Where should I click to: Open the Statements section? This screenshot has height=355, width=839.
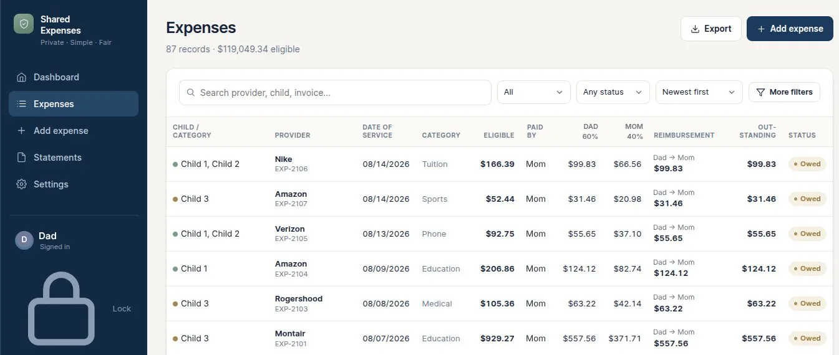[x=74, y=158]
